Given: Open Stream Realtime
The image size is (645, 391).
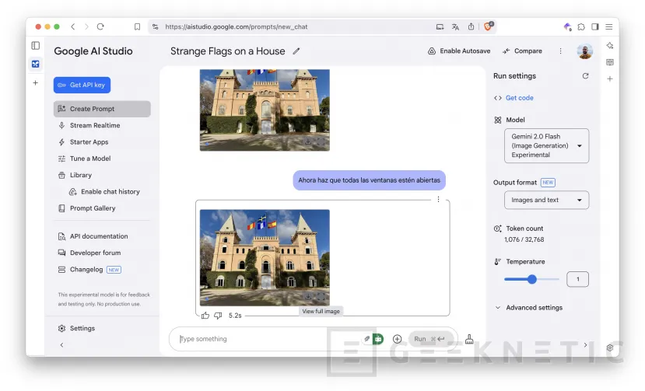Looking at the screenshot, I should click(95, 125).
